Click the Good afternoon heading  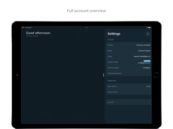[38, 33]
